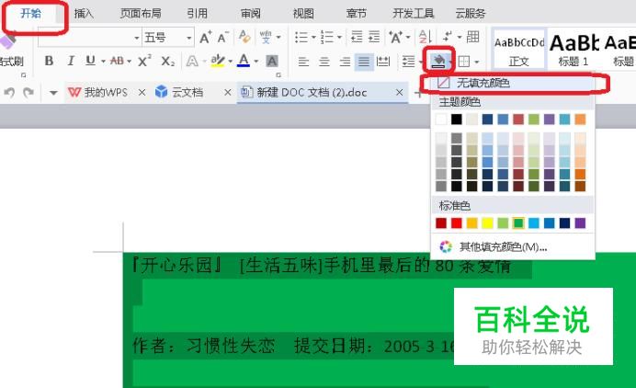Increase font size with grow font icon
The image size is (636, 388).
click(205, 38)
